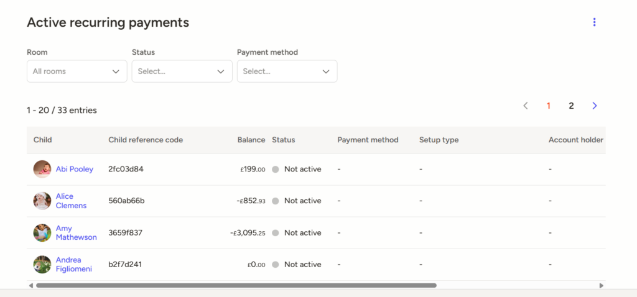Image resolution: width=637 pixels, height=297 pixels.
Task: Click Andrea Figliomeni's avatar photo
Action: (x=42, y=265)
